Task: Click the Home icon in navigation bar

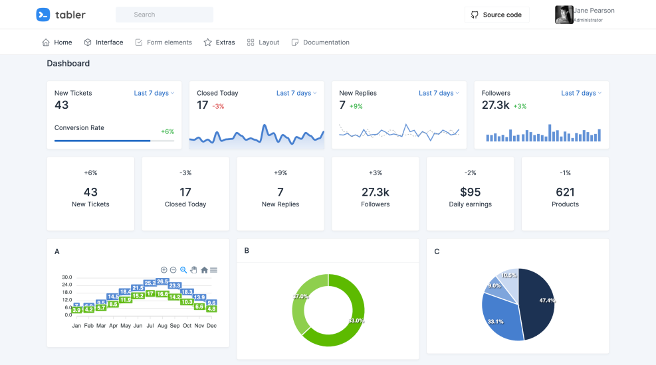Action: pos(46,42)
